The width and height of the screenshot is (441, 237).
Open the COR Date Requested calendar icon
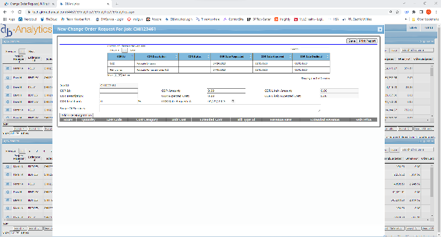(x=233, y=101)
